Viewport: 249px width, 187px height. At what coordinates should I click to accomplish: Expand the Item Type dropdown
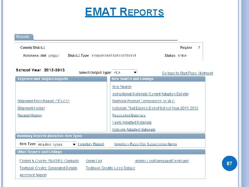pyautogui.click(x=56, y=144)
